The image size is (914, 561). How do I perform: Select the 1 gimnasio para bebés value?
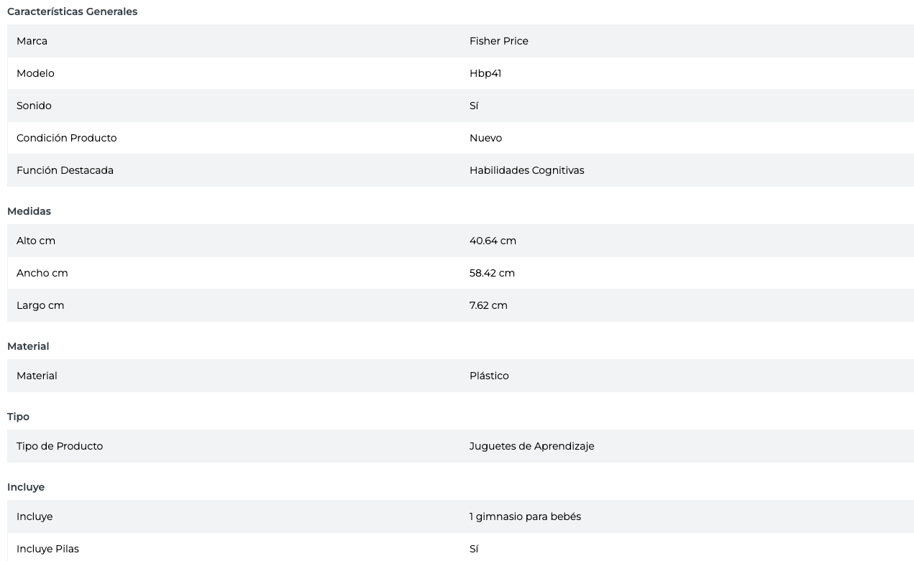coord(525,516)
